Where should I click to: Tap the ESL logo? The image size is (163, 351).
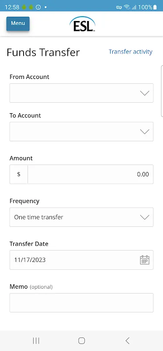click(82, 24)
